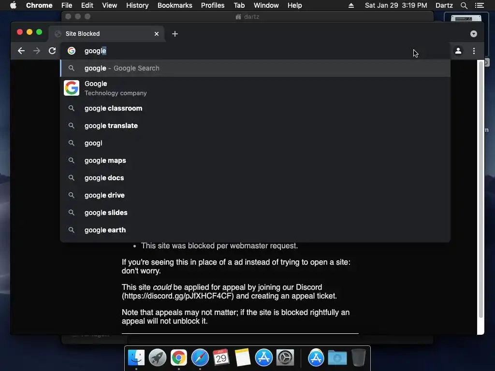This screenshot has width=495, height=371.
Task: Open the Profiles menu
Action: point(213,5)
